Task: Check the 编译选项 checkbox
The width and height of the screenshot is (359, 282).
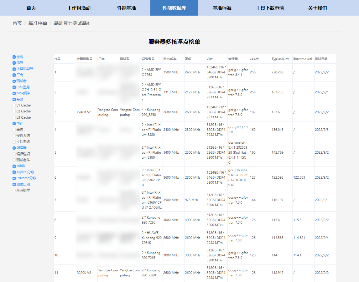Action: click(14, 154)
